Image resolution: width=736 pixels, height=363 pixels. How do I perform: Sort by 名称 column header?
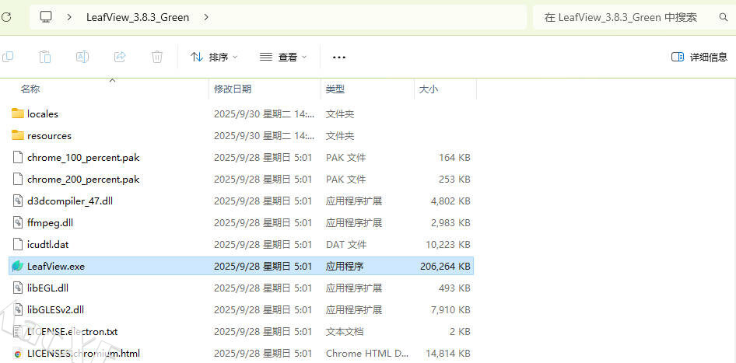click(x=31, y=89)
